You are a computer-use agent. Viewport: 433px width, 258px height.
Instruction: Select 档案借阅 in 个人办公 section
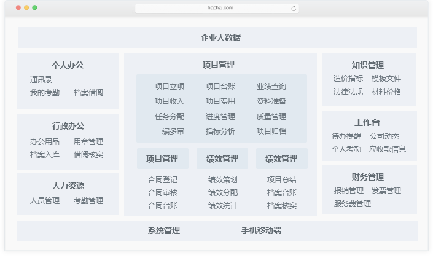88,93
